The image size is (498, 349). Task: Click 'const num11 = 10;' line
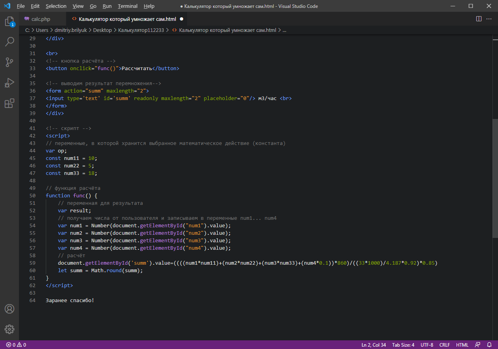71,158
